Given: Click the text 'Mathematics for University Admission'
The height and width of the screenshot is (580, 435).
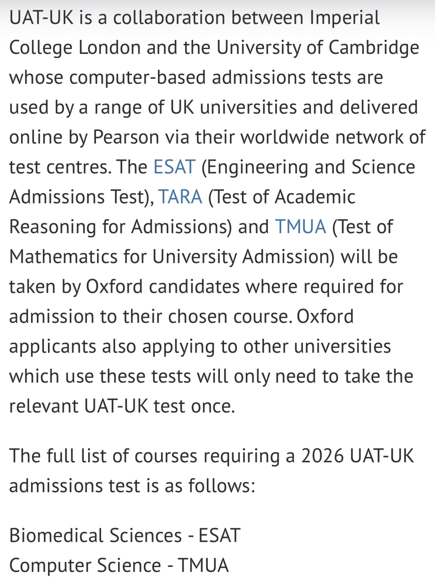Looking at the screenshot, I should pyautogui.click(x=171, y=257).
